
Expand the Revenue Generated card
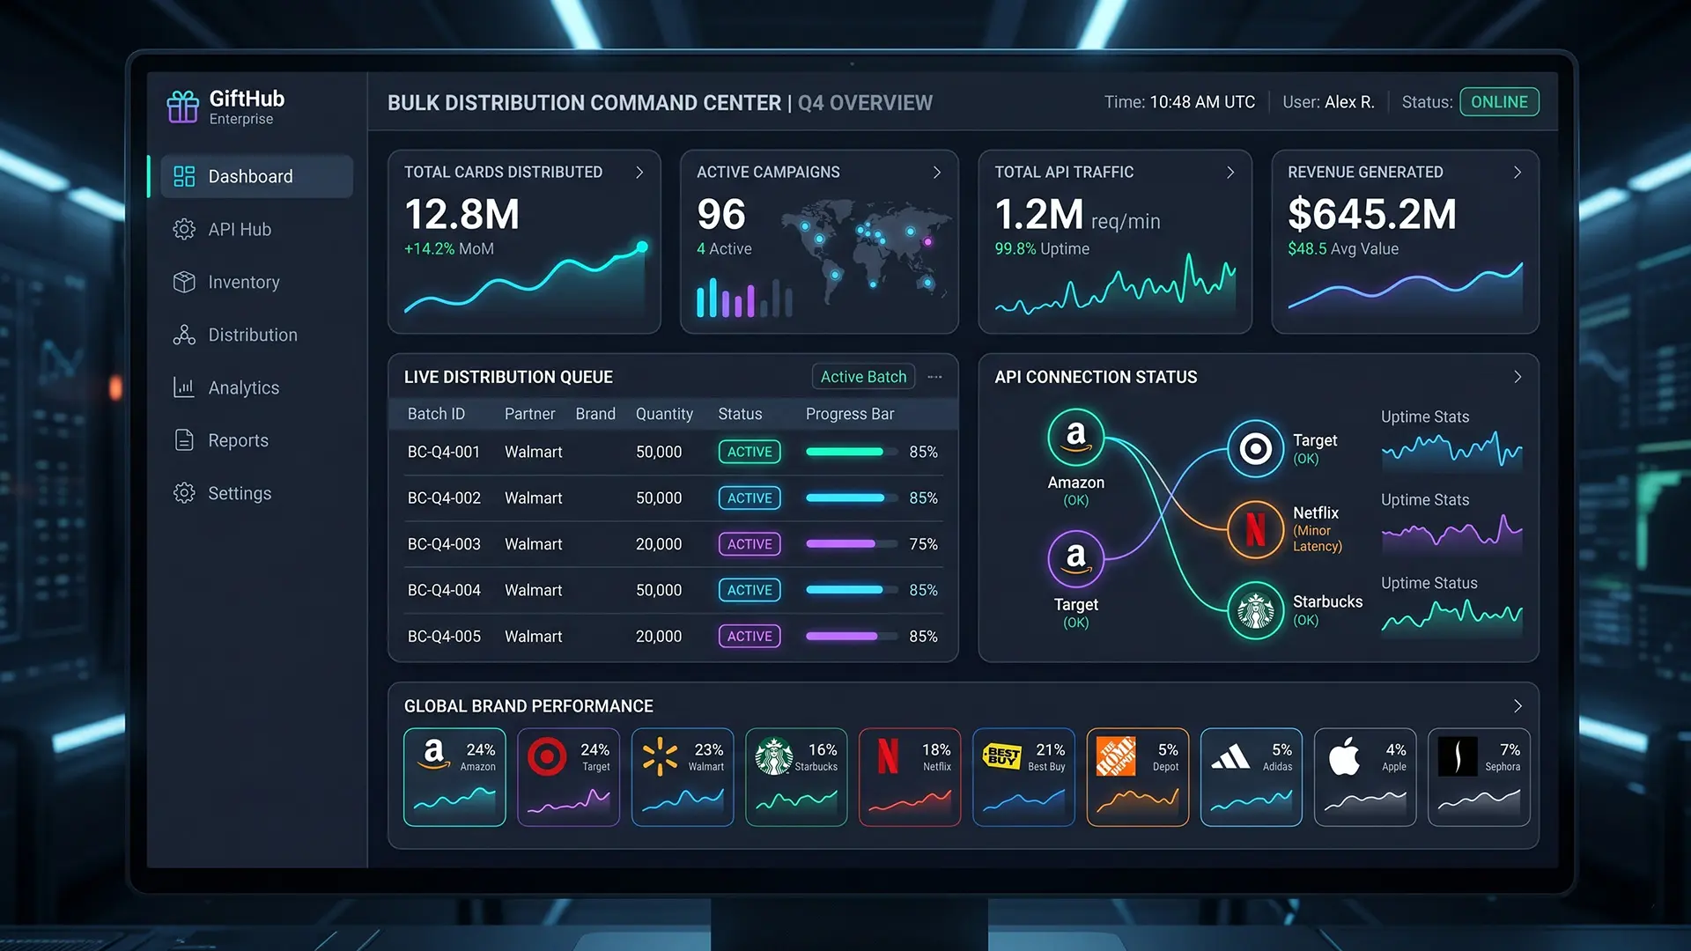coord(1517,173)
